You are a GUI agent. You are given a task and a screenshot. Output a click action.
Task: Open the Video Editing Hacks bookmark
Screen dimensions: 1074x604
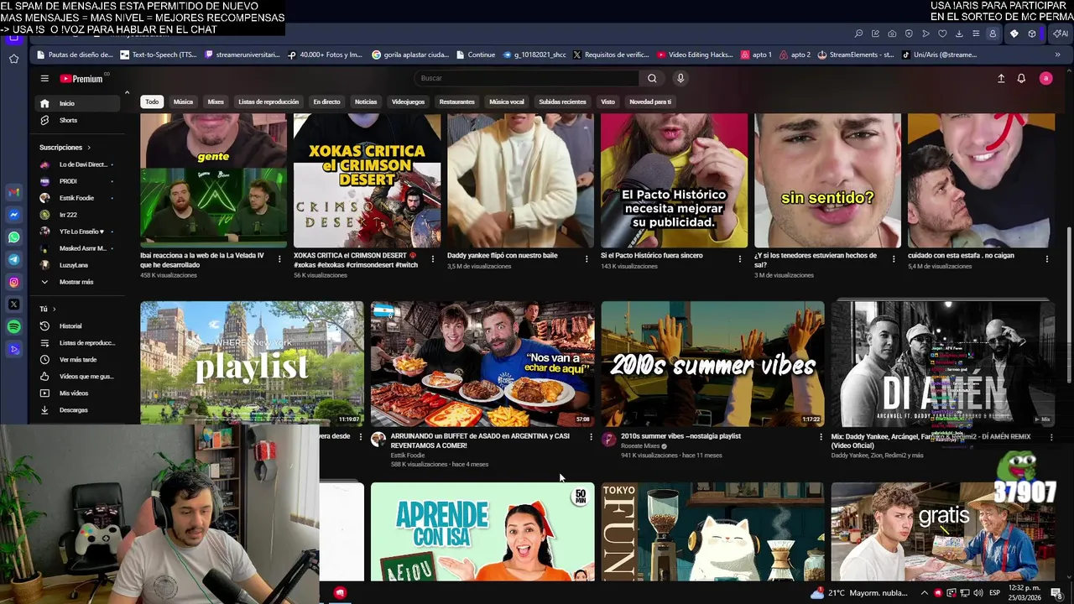(696, 55)
